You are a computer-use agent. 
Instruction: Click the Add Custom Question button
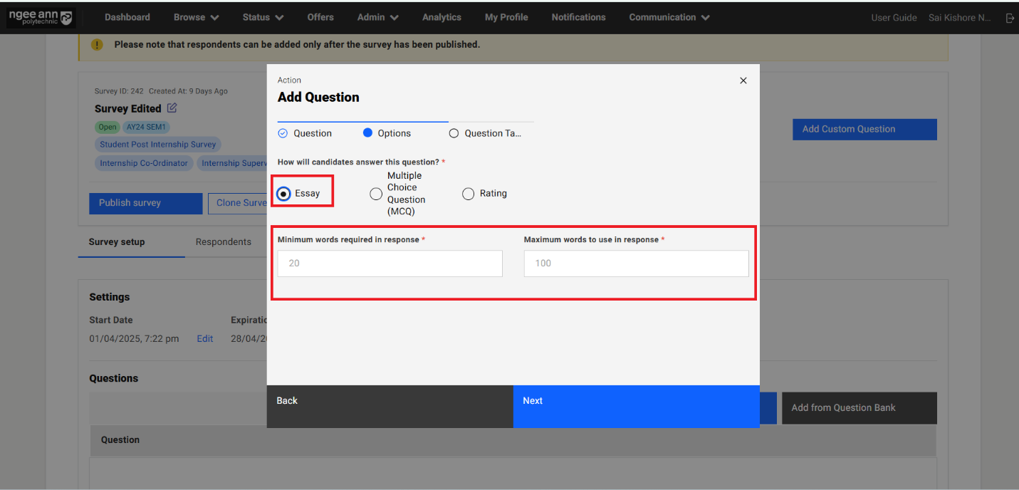point(864,129)
